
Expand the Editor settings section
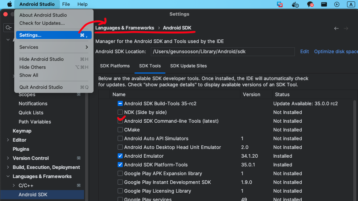pos(8,140)
